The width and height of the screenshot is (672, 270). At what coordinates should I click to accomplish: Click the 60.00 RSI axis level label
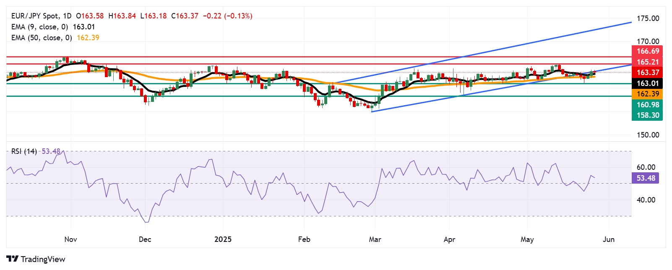click(x=646, y=167)
